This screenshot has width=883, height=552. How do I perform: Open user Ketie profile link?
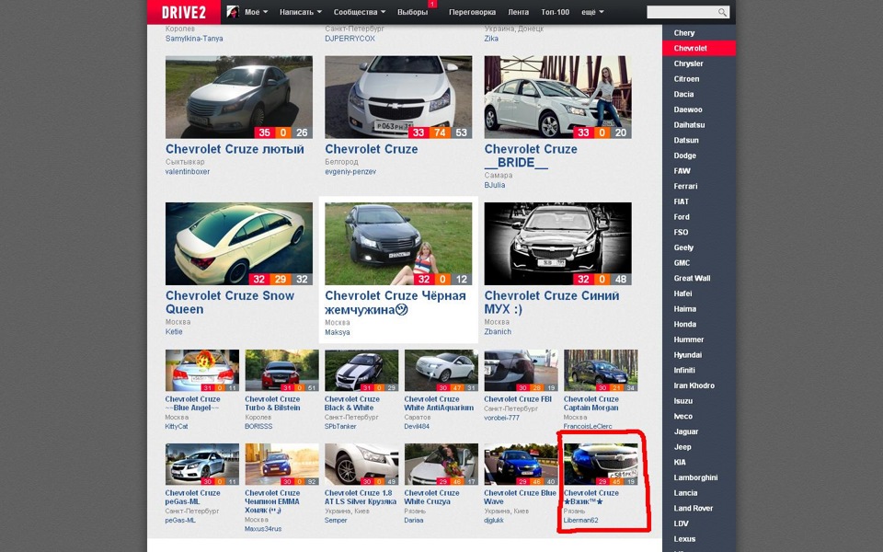click(x=174, y=332)
